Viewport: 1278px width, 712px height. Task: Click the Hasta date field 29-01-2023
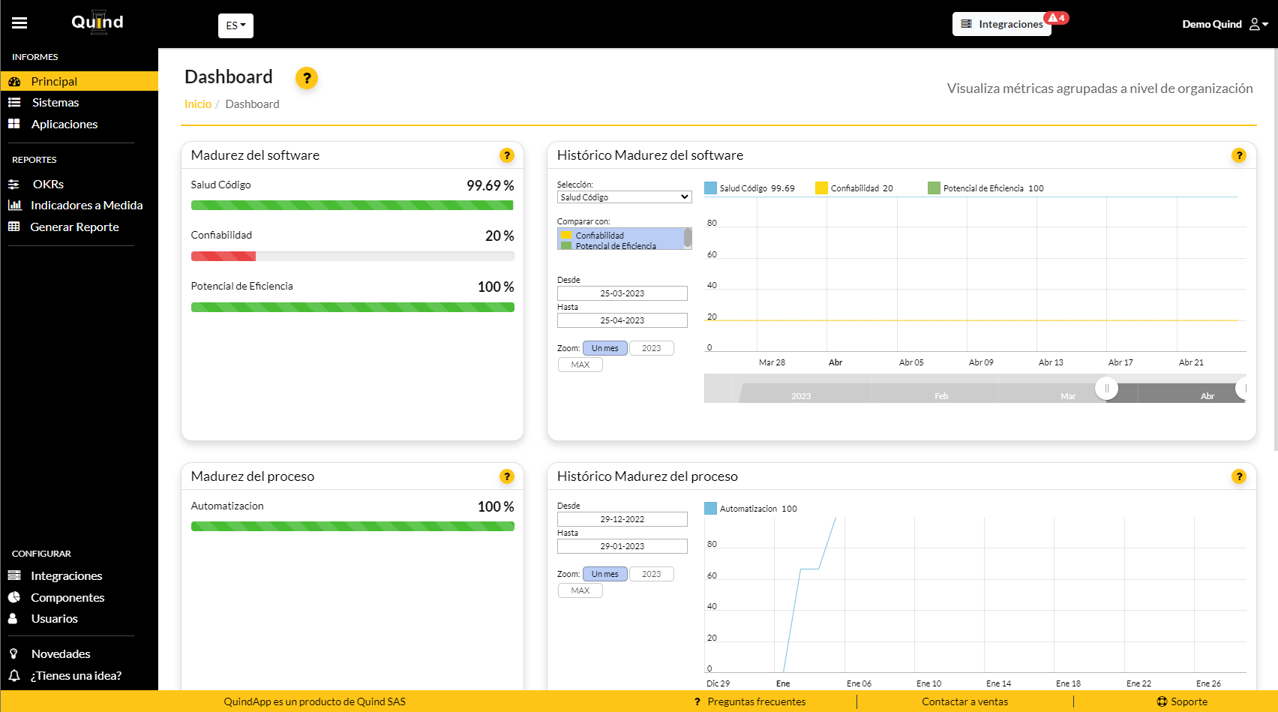pyautogui.click(x=622, y=546)
